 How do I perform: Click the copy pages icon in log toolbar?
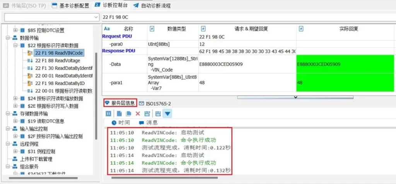128,114
